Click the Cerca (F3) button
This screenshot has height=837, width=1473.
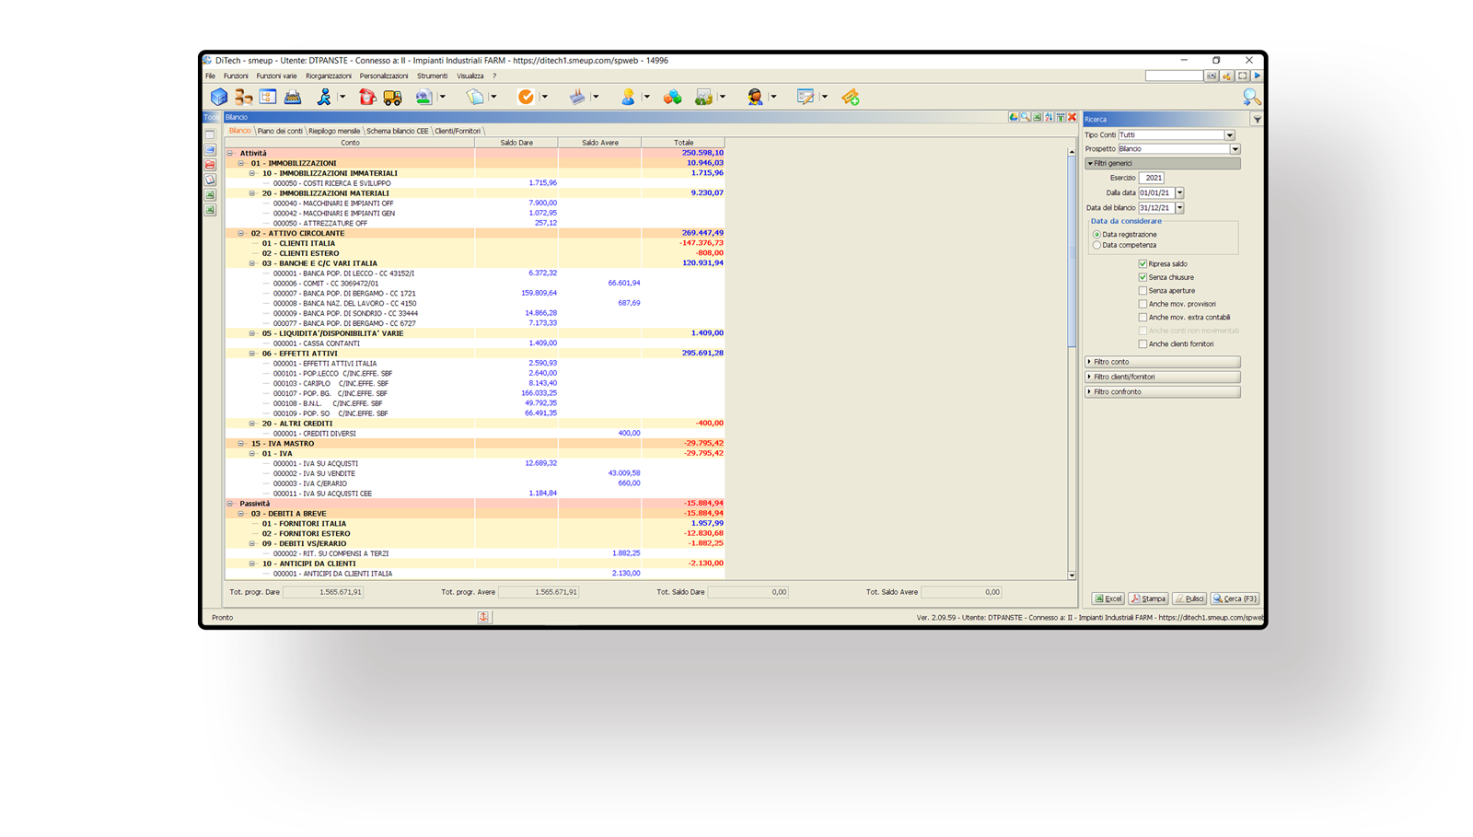(1235, 599)
